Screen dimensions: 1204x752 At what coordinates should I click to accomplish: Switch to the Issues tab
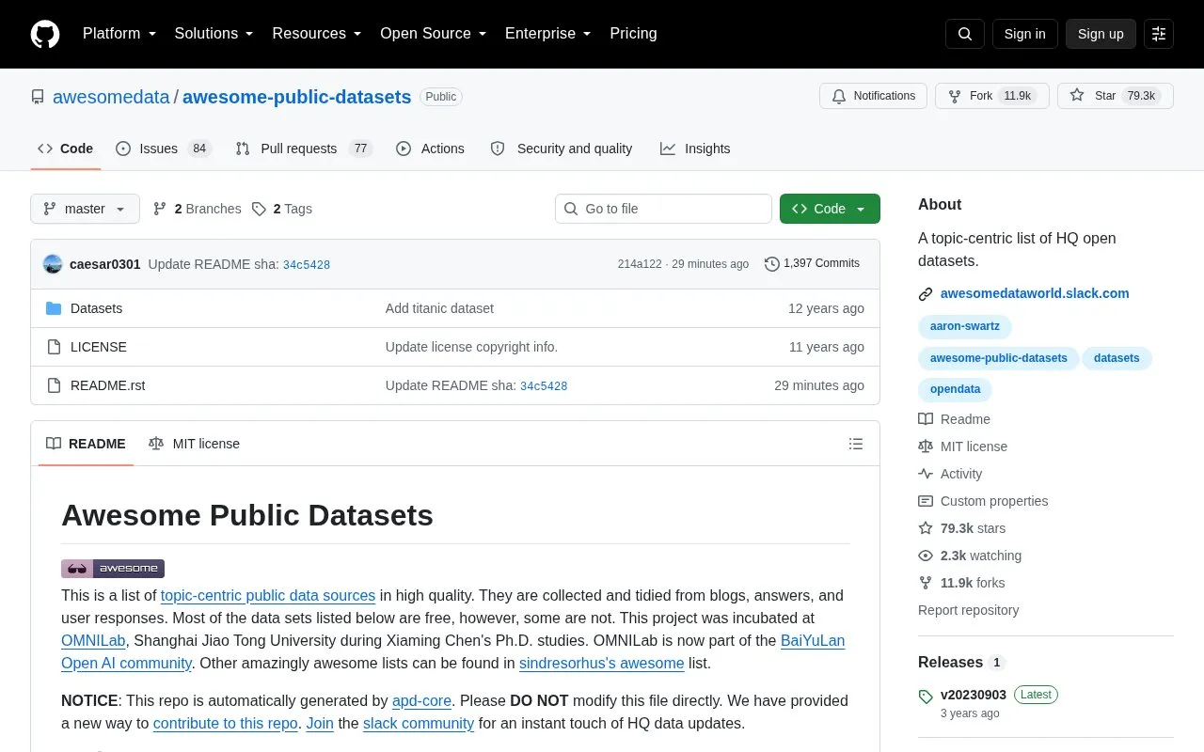point(164,149)
